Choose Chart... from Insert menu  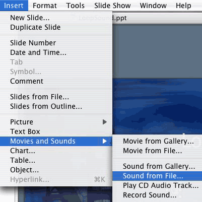coord(56,151)
